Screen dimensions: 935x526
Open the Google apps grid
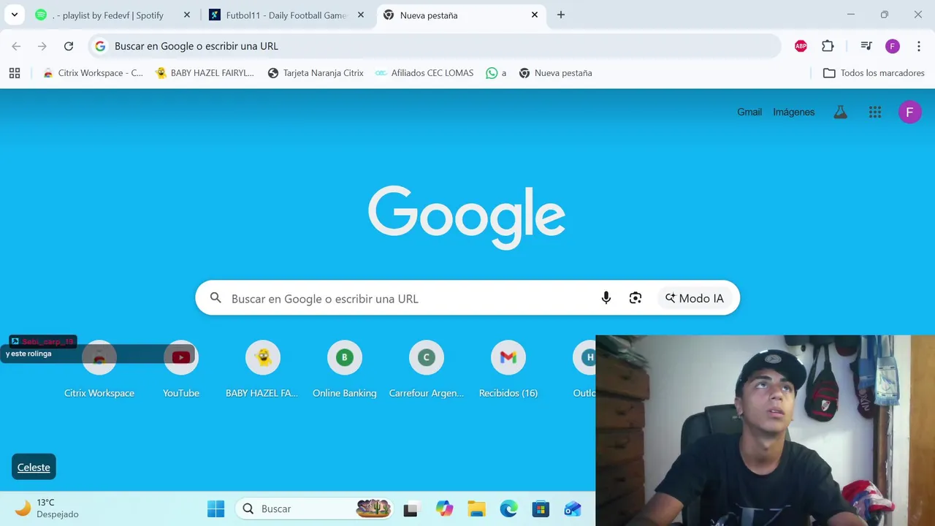(x=875, y=112)
